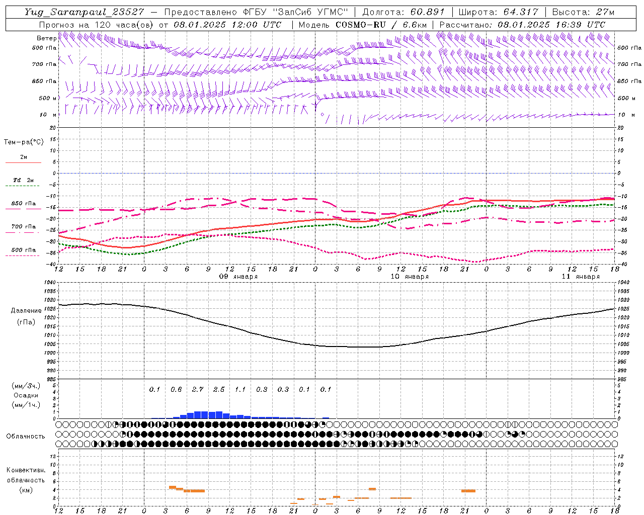Click the pink dashed sample under legend '500 гПа'
This screenshot has width=644, height=515.
tap(23, 255)
